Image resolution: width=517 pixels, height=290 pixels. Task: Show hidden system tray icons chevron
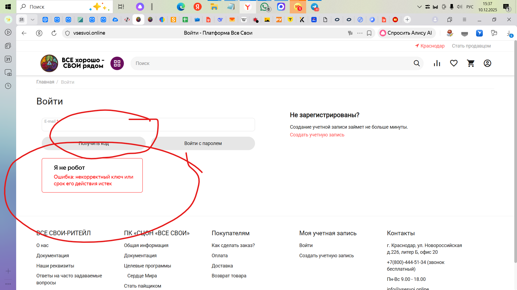(x=419, y=7)
